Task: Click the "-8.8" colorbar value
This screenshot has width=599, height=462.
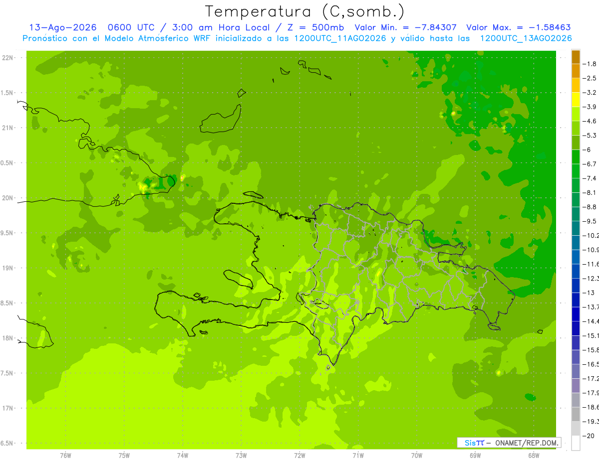Action: pyautogui.click(x=591, y=207)
